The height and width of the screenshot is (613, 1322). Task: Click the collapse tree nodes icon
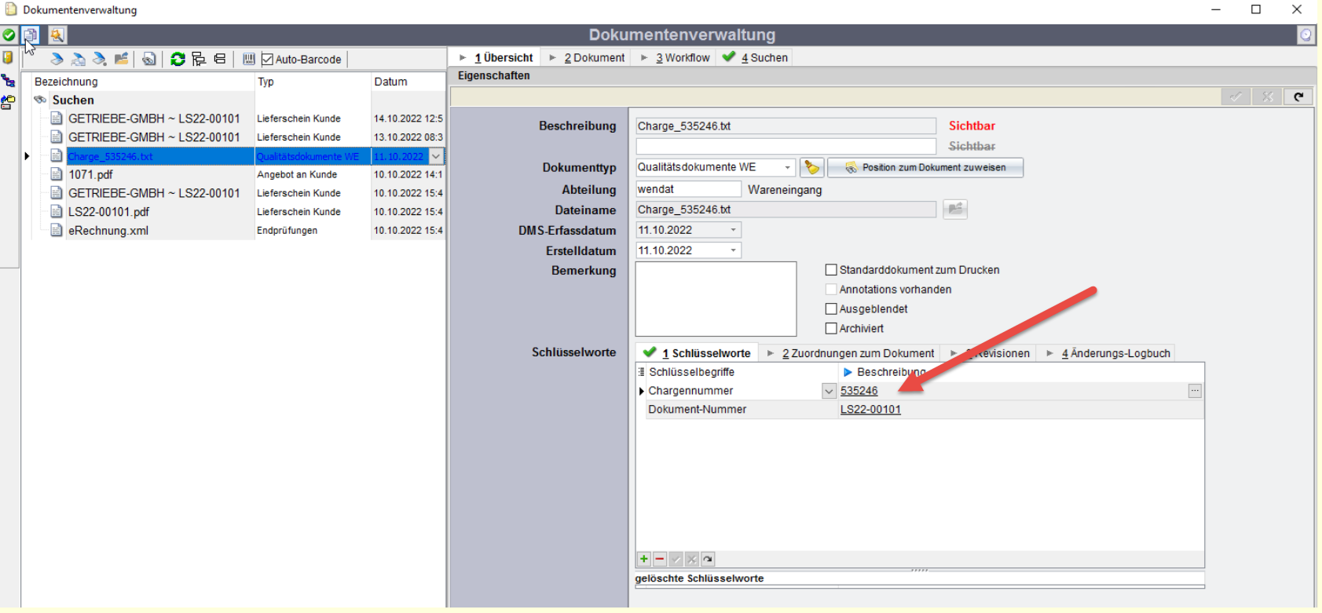click(x=220, y=59)
